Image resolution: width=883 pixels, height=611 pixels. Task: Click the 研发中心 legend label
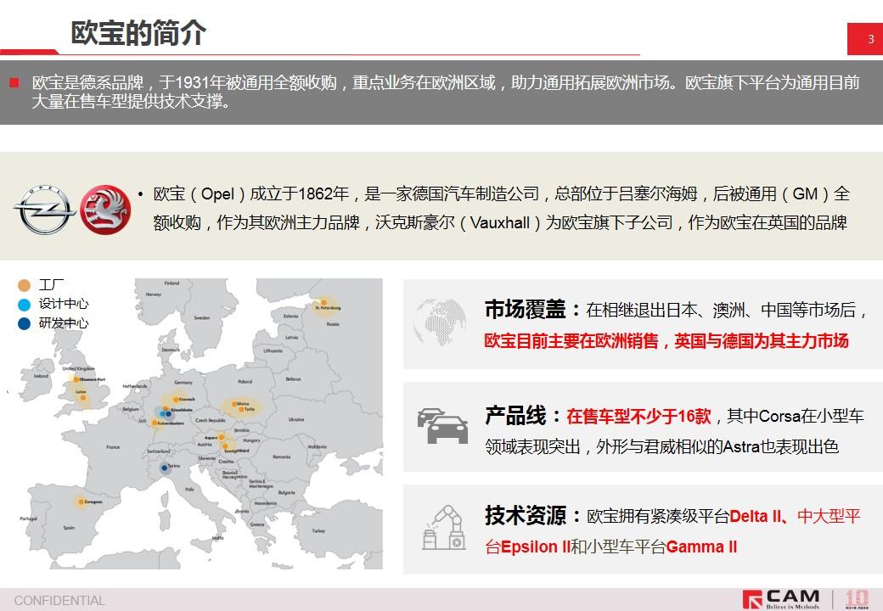click(x=64, y=323)
